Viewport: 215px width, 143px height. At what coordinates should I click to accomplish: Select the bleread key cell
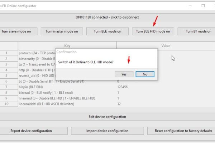67,93
